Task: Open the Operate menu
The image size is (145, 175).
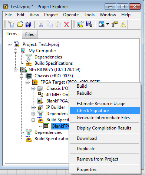Action: click(x=71, y=15)
